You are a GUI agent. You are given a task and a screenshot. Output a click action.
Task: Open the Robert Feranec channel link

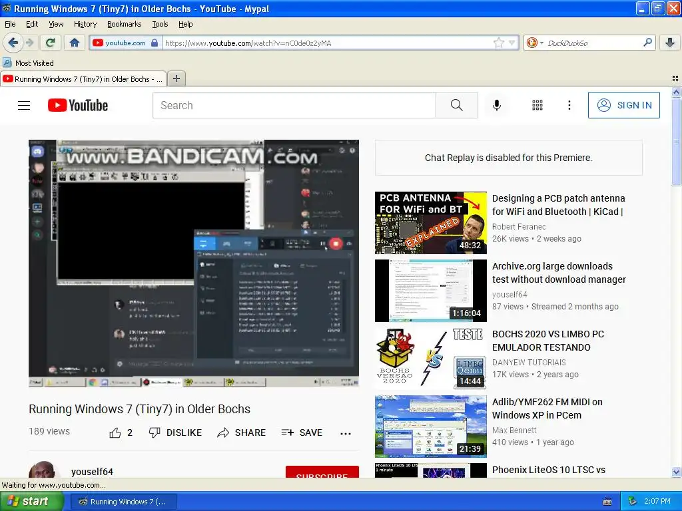click(518, 226)
